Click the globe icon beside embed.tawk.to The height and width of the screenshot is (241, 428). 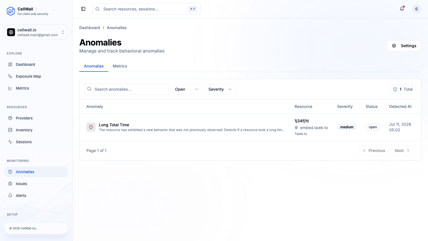pyautogui.click(x=296, y=128)
